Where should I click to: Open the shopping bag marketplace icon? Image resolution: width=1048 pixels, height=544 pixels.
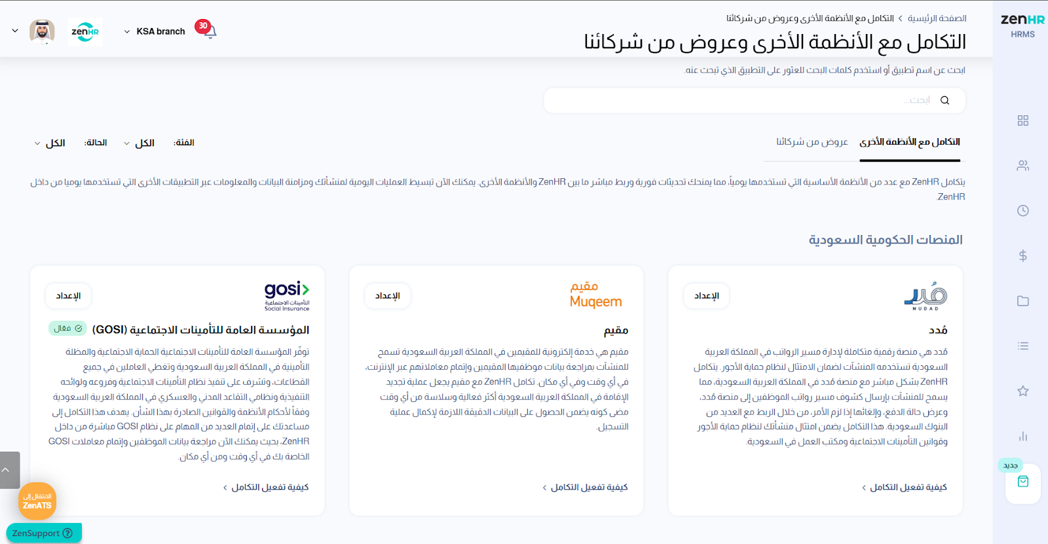click(1022, 482)
